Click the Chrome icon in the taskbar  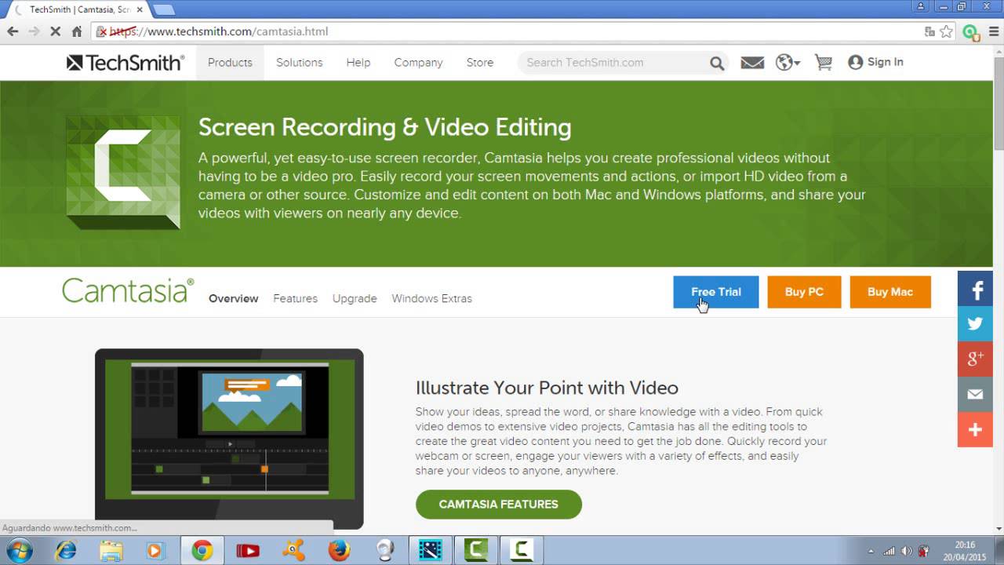coord(202,551)
